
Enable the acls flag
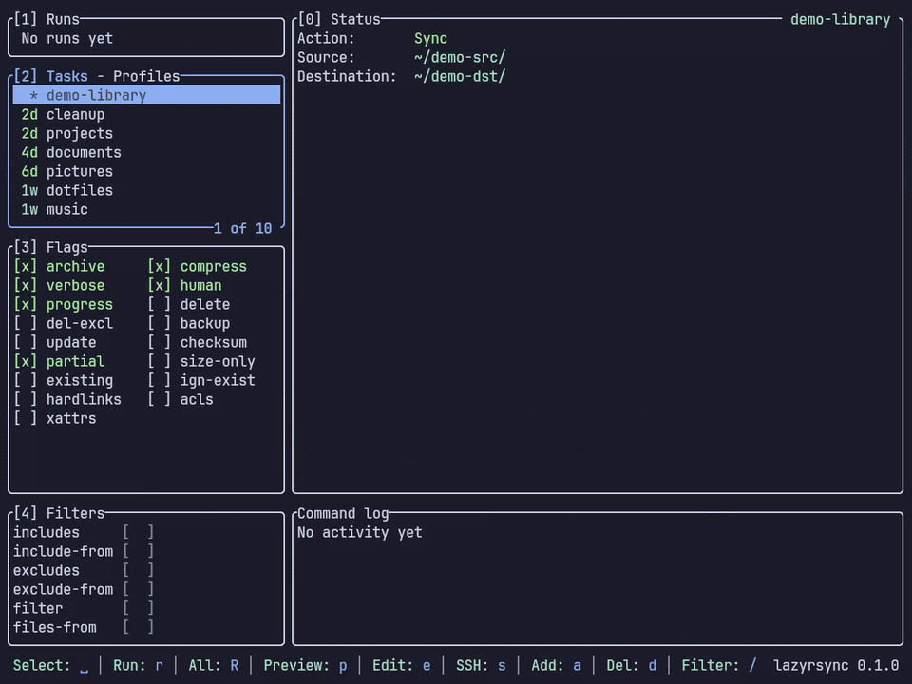160,400
